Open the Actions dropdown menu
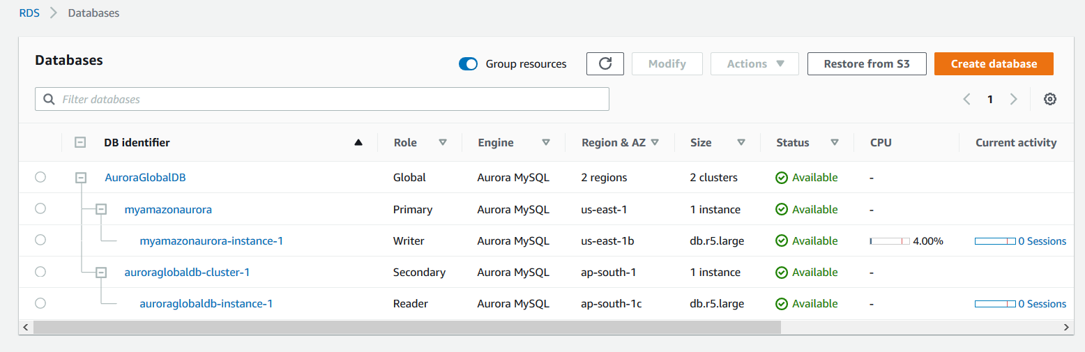 pyautogui.click(x=755, y=63)
